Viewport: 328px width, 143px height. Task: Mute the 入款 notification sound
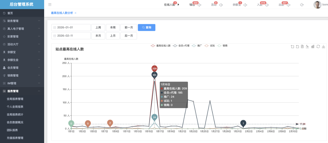(267, 5)
